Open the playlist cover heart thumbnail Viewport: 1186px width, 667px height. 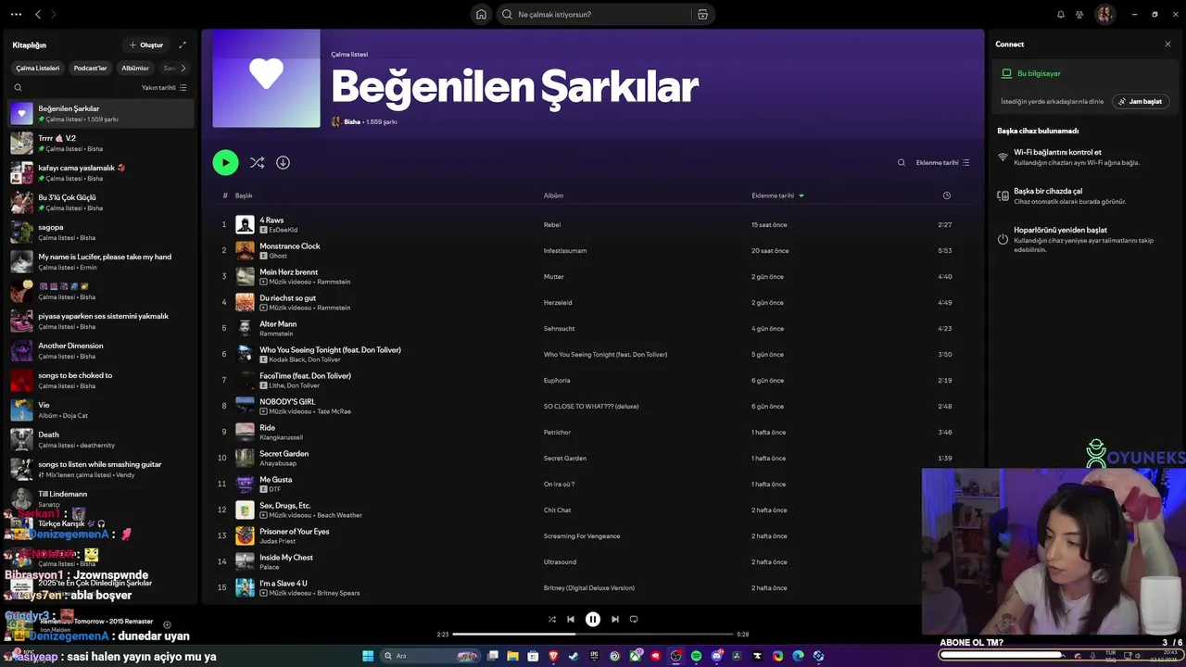[266, 79]
